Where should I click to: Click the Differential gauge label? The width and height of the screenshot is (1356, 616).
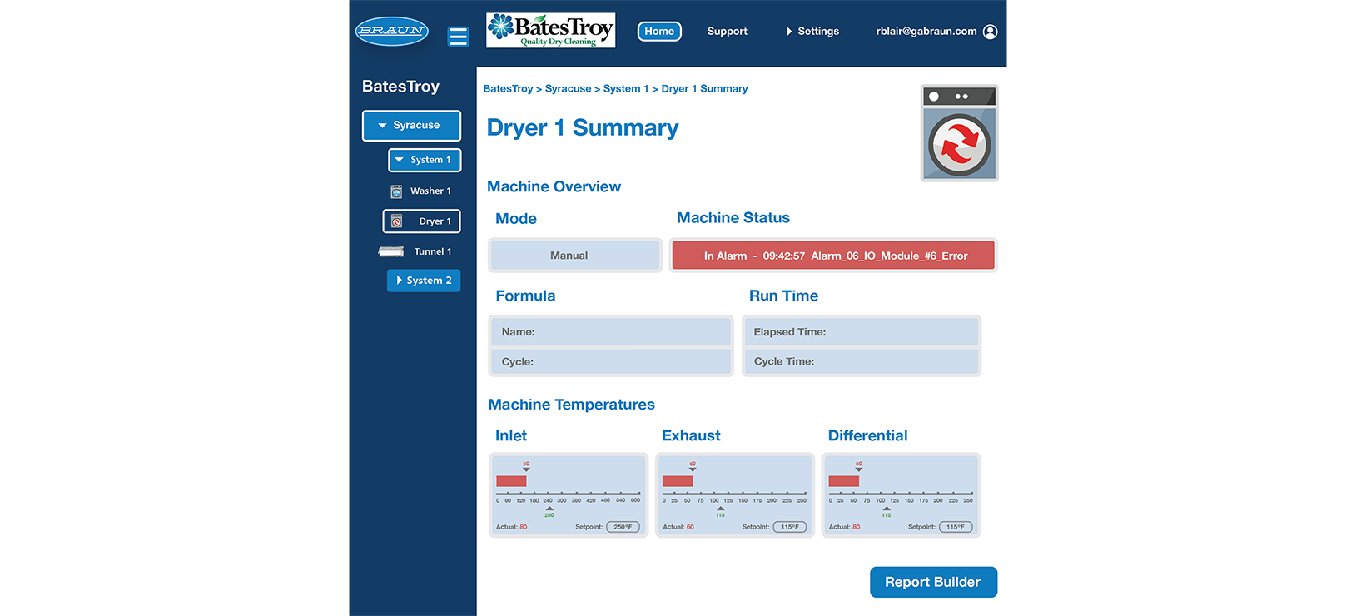click(x=867, y=435)
